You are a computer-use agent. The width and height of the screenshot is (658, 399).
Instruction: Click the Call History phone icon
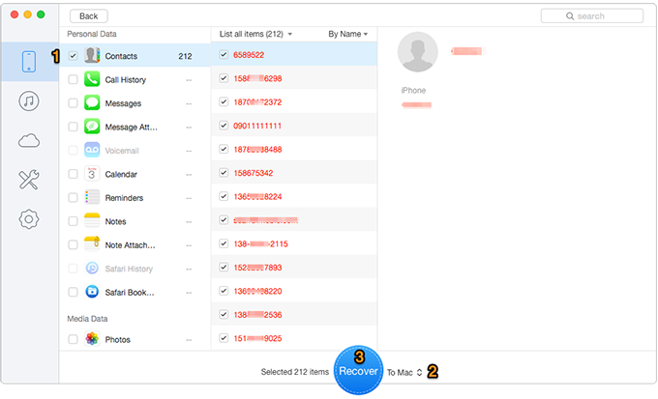click(92, 79)
